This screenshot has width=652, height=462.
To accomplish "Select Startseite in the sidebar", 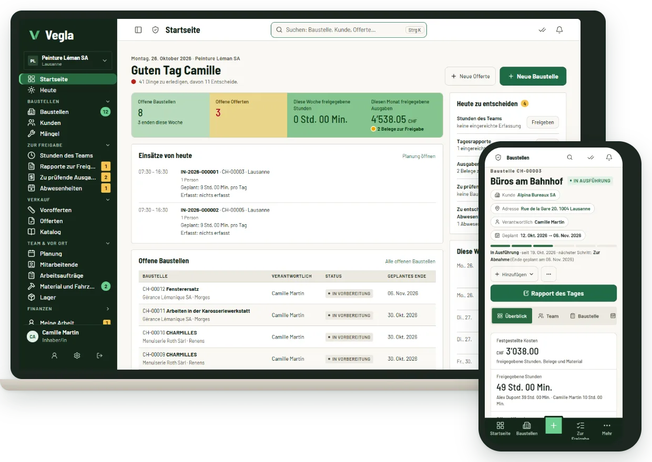I will [x=68, y=79].
